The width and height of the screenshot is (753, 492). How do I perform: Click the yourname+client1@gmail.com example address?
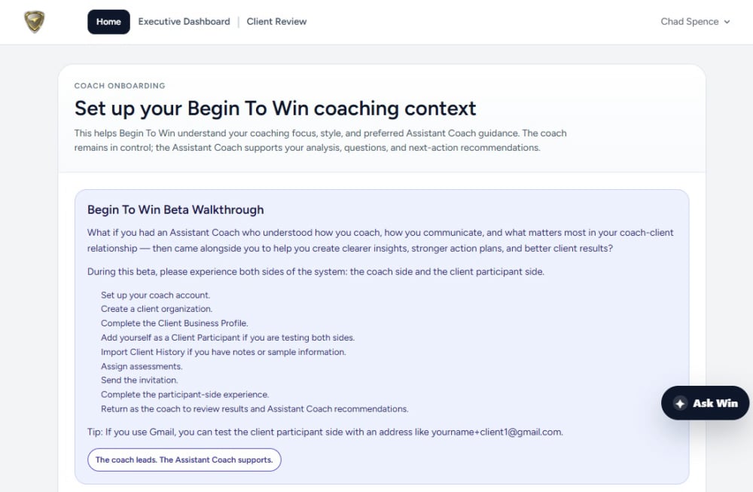pyautogui.click(x=496, y=432)
